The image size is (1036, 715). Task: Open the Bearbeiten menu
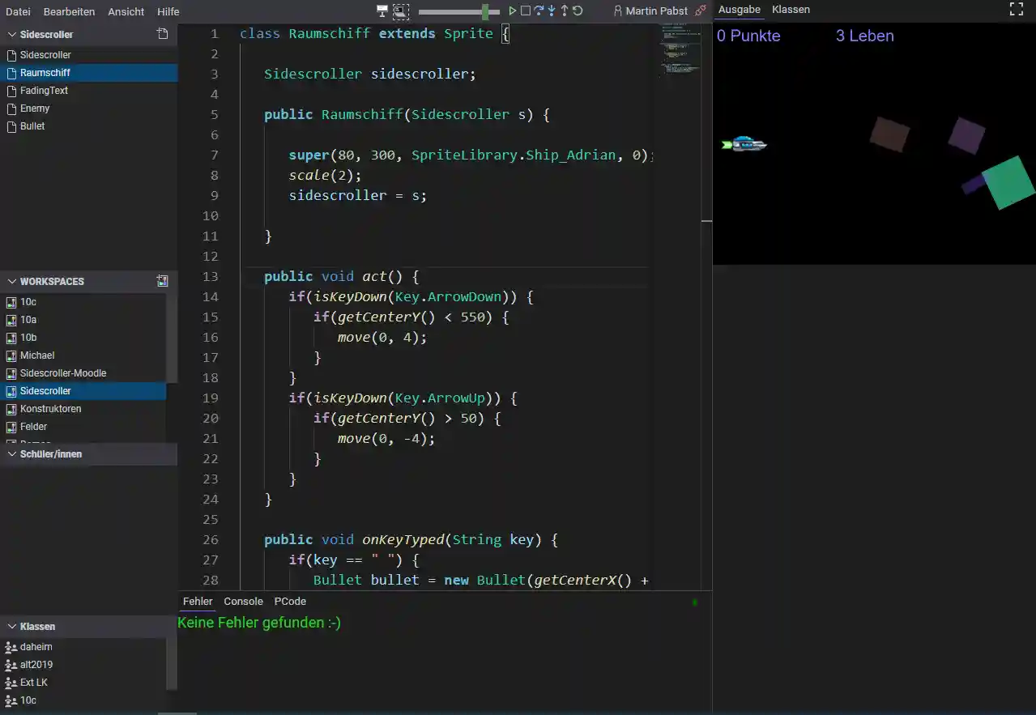69,11
